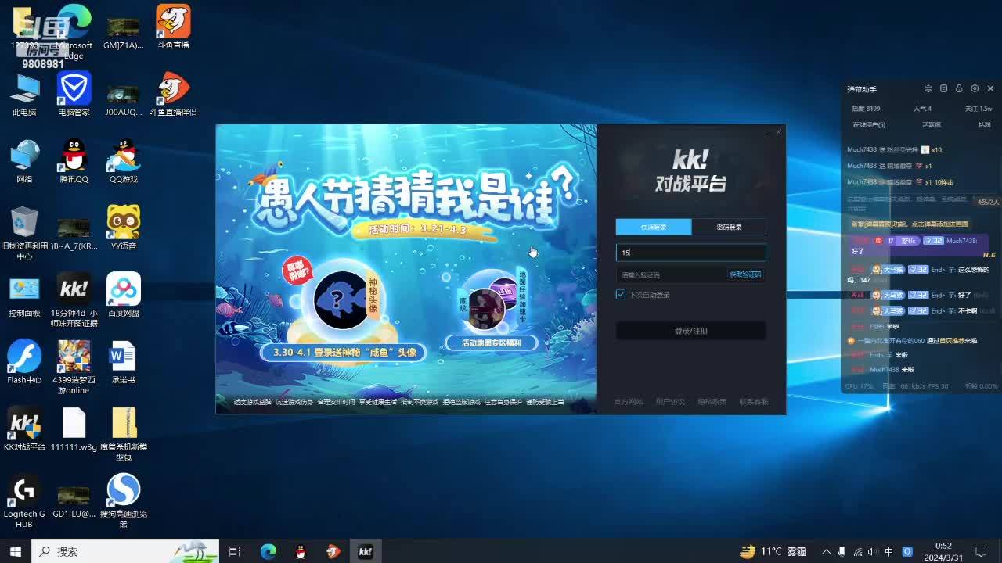This screenshot has width=1002, height=563.
Task: Select the 111111.w3g file icon
Action: (74, 429)
